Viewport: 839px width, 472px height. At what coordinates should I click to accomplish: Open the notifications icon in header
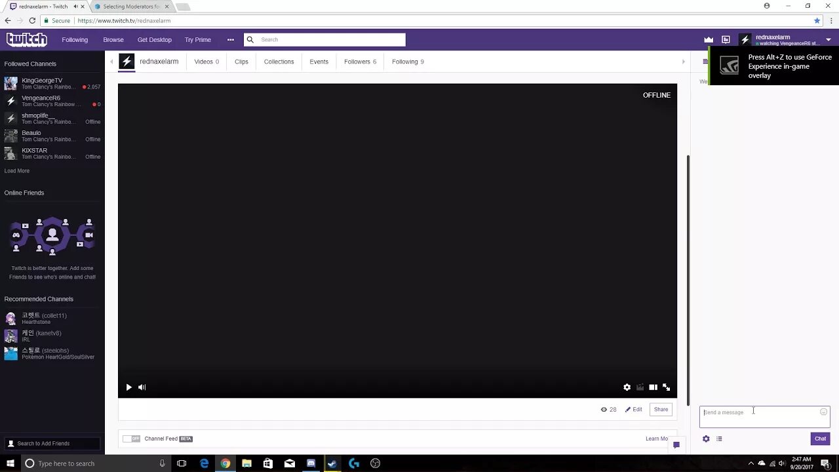click(x=726, y=39)
